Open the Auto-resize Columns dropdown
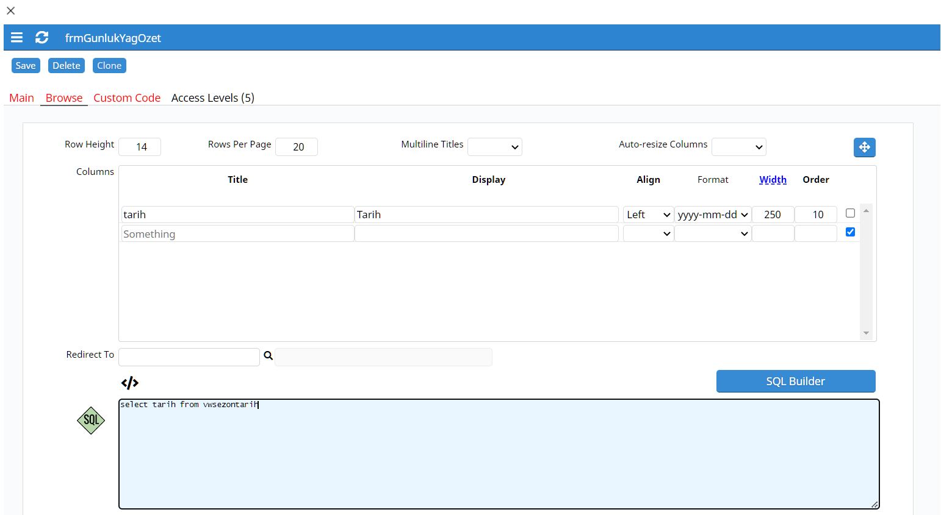This screenshot has width=941, height=515. point(739,147)
